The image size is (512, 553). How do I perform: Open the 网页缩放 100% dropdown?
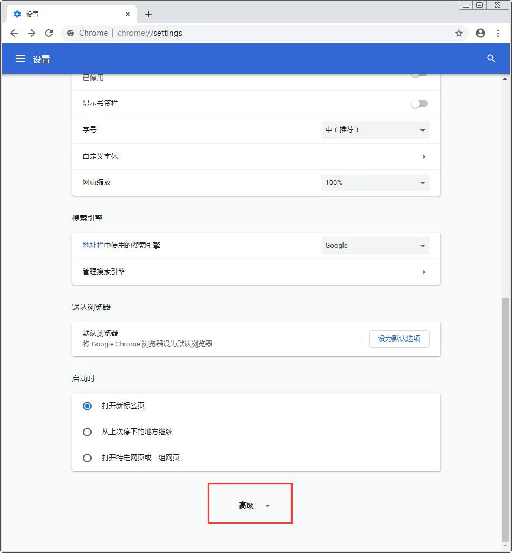pos(375,183)
